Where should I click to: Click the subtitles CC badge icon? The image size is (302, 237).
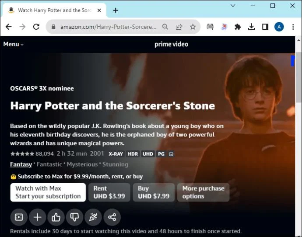171,154
